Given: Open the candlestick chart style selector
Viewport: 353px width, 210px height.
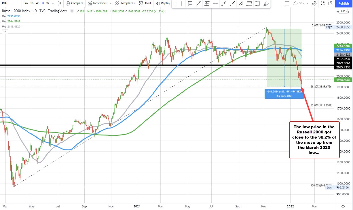Looking at the screenshot, I should (x=59, y=3).
